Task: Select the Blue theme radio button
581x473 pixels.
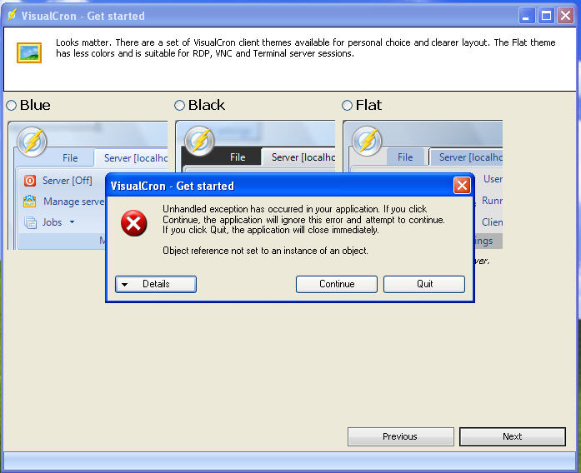Action: click(x=12, y=106)
